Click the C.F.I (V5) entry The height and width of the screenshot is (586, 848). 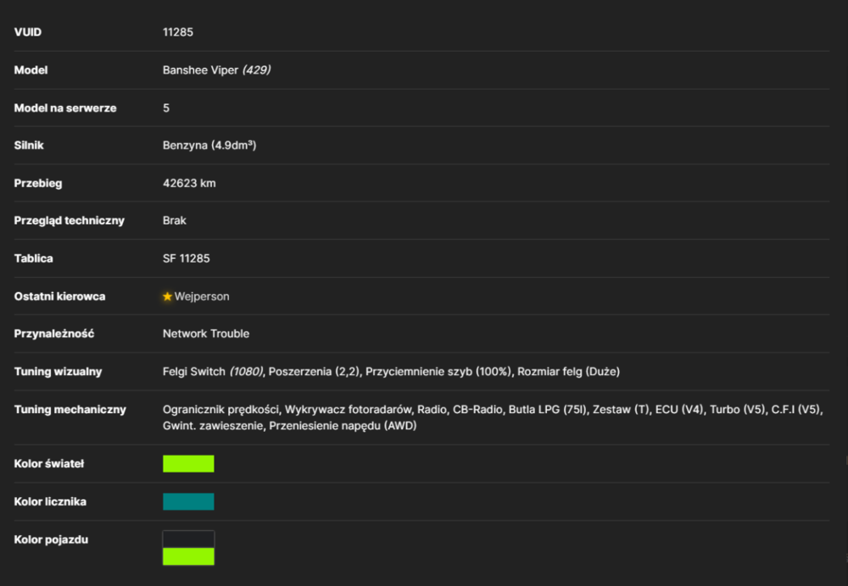tap(795, 409)
